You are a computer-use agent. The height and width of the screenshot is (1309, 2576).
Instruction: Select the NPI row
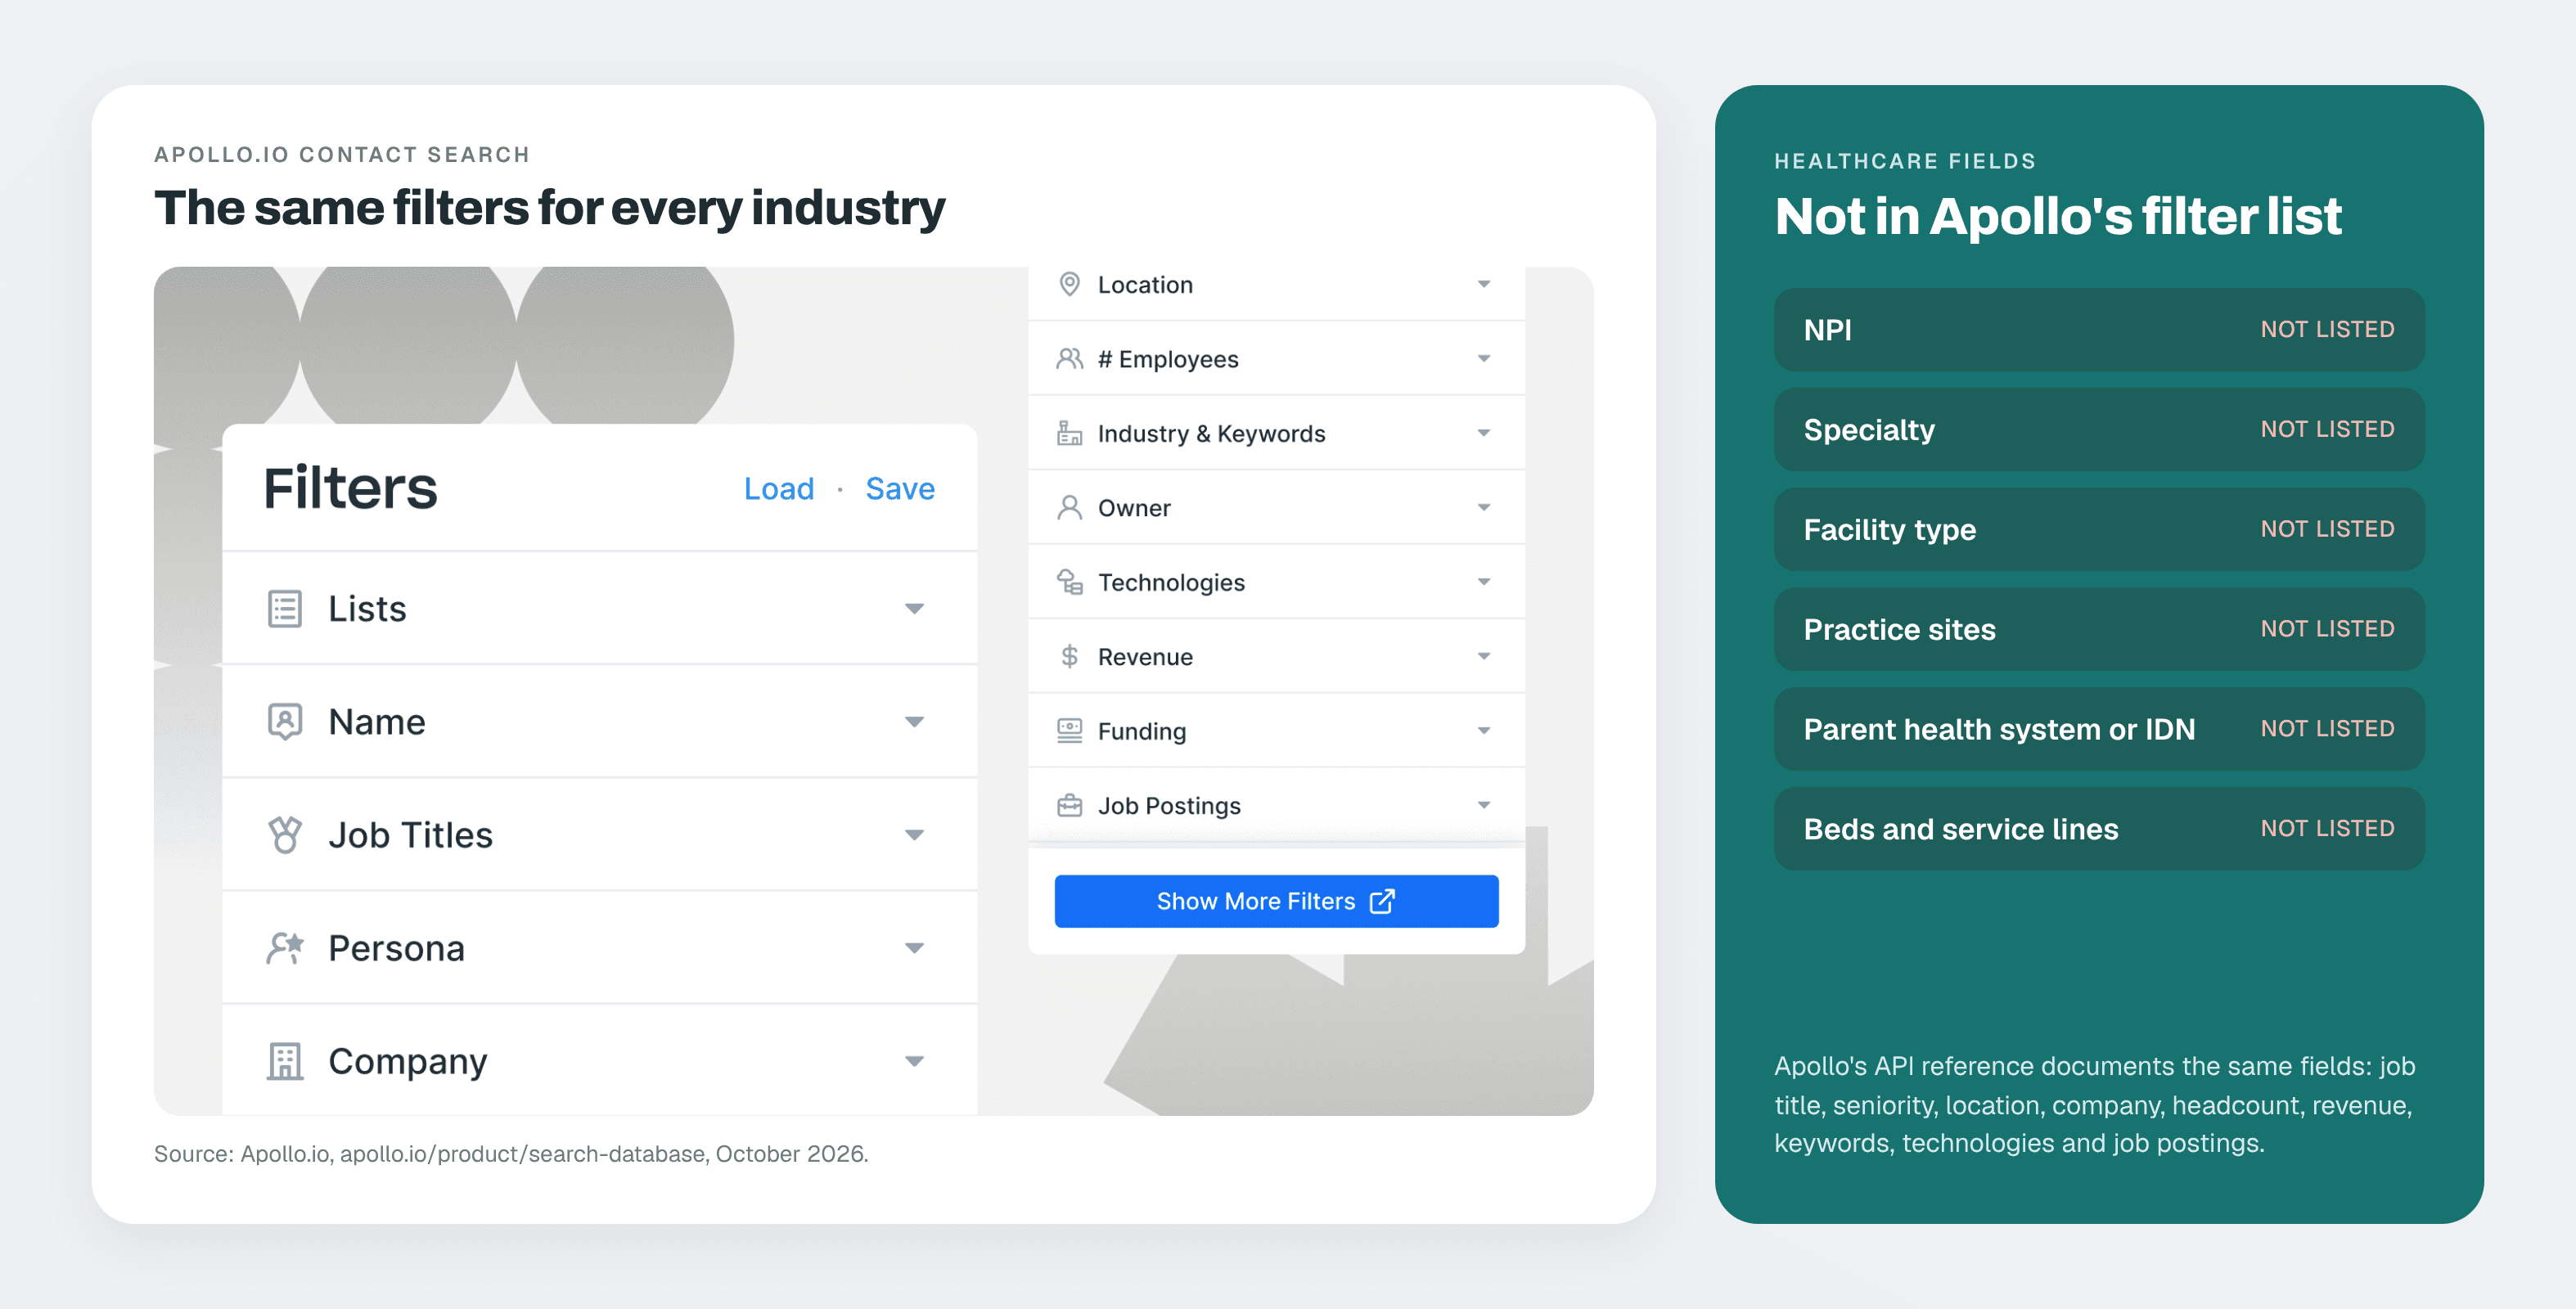coord(2098,329)
